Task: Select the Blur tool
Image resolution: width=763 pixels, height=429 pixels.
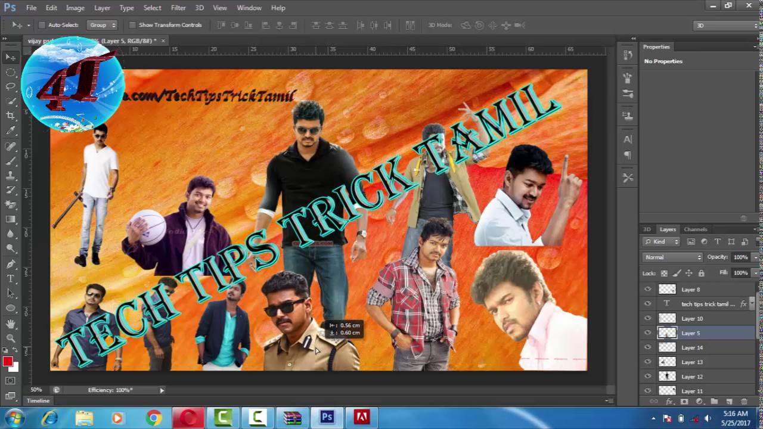Action: [x=11, y=234]
